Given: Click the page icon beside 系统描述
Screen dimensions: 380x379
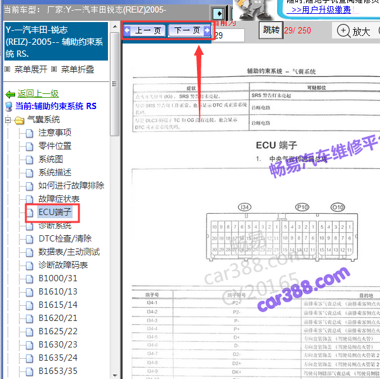Looking at the screenshot, I should click(30, 173).
